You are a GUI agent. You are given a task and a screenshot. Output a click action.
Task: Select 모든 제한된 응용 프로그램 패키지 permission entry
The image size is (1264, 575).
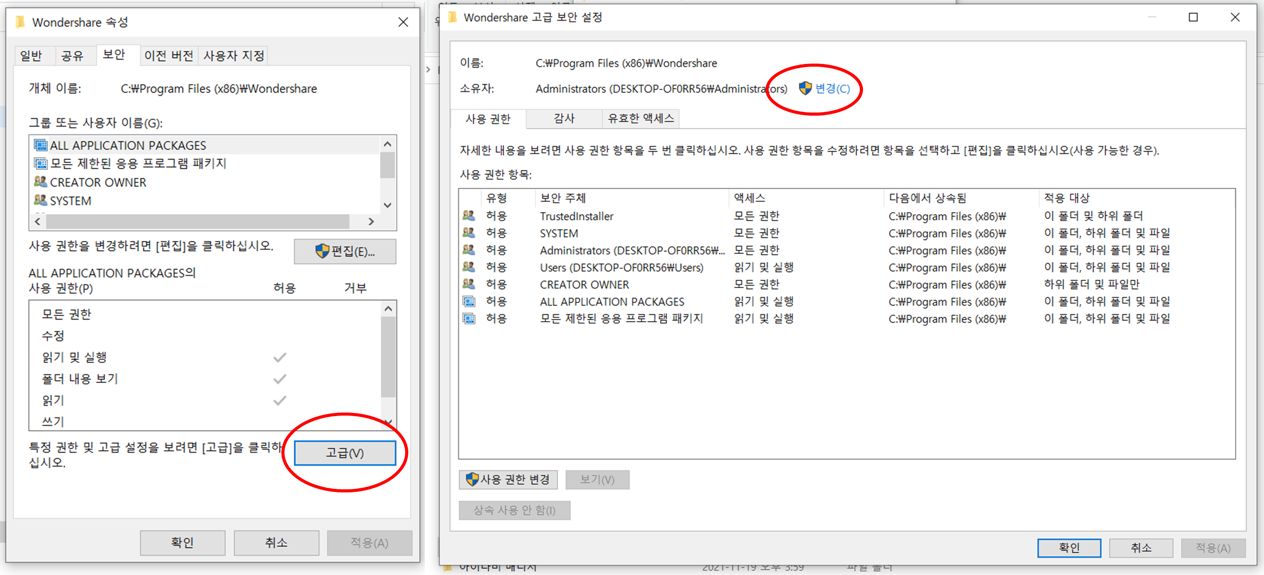click(x=846, y=318)
